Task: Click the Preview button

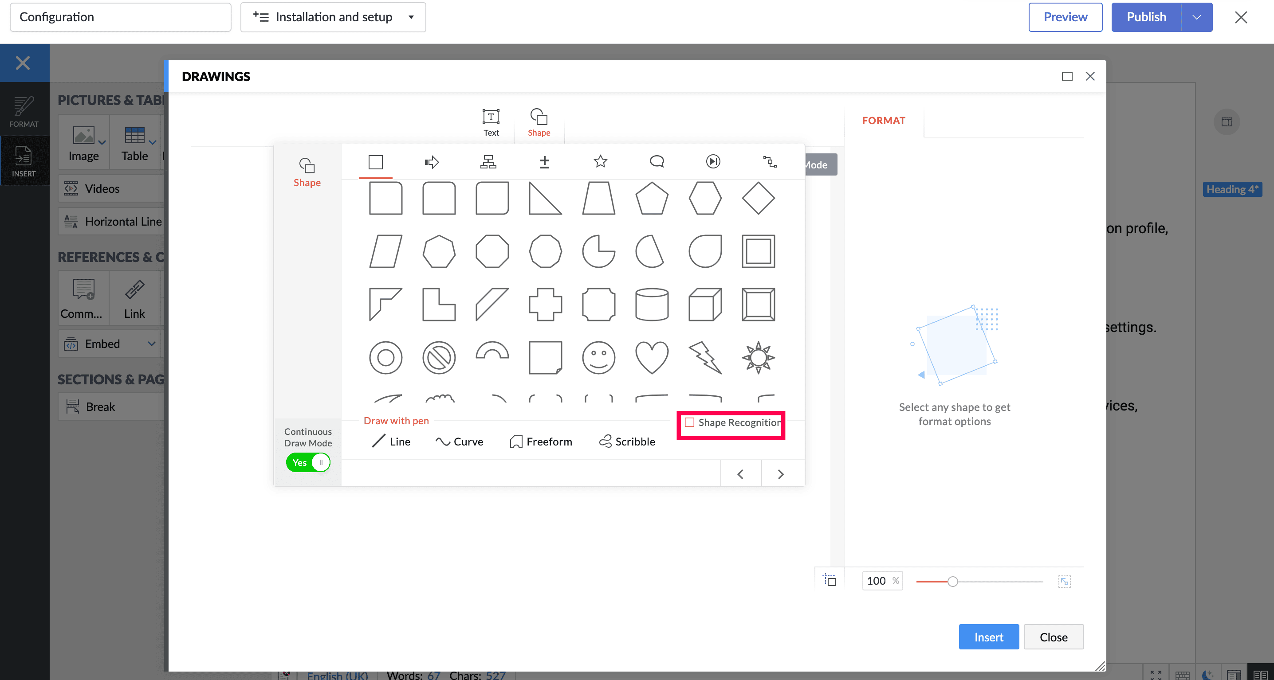Action: pos(1065,17)
